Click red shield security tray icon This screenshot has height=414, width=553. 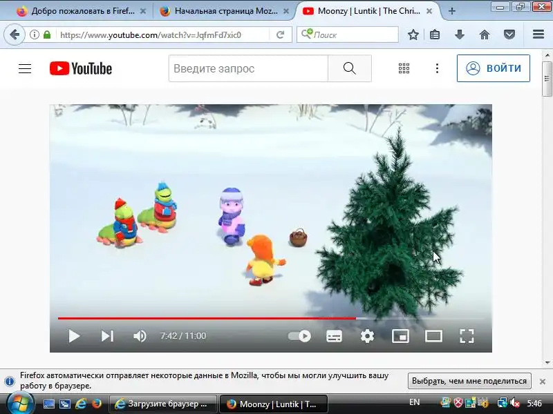[x=458, y=403]
